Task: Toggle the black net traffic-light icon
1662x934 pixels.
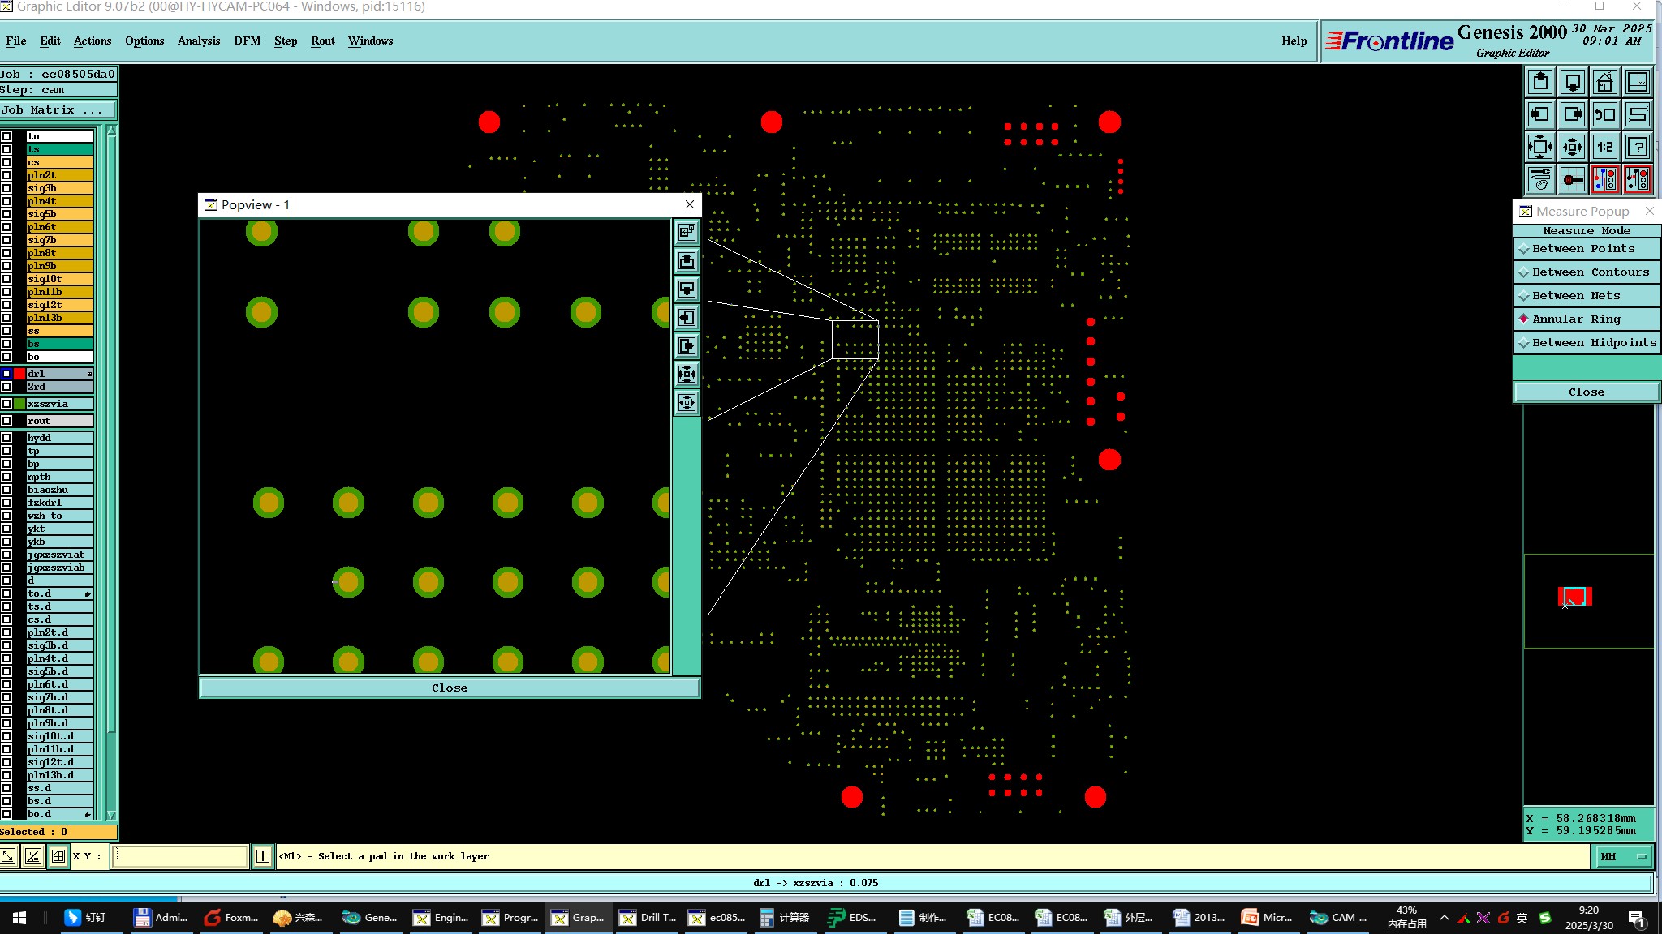Action: coord(1638,179)
